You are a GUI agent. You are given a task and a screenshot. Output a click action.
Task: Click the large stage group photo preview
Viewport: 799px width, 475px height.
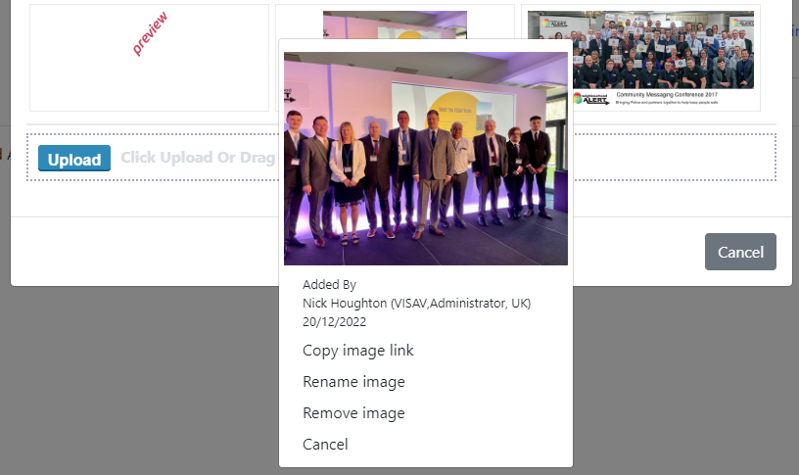point(426,159)
